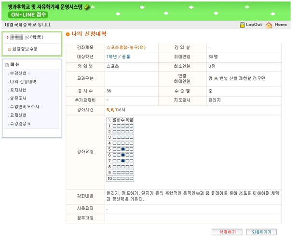Click the LogOut padlock icon
This screenshot has height=245, width=299.
point(243,25)
